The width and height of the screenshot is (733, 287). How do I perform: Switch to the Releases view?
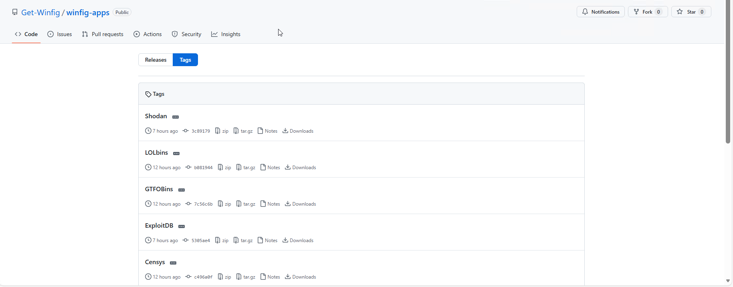pos(155,60)
